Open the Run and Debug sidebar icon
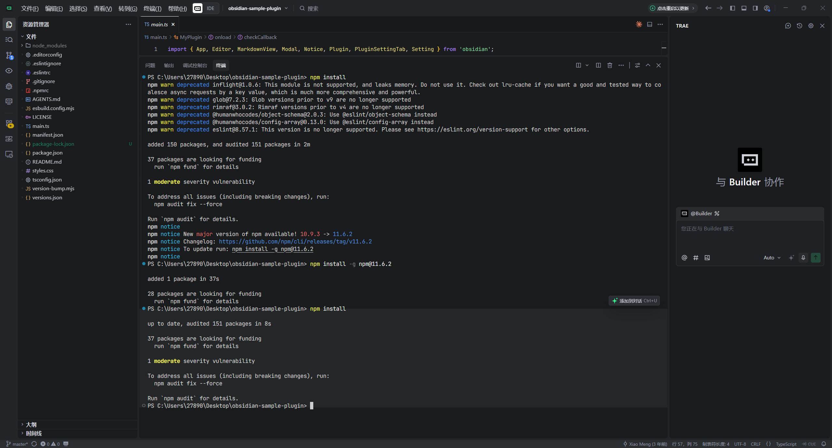This screenshot has width=832, height=448. pyautogui.click(x=9, y=86)
